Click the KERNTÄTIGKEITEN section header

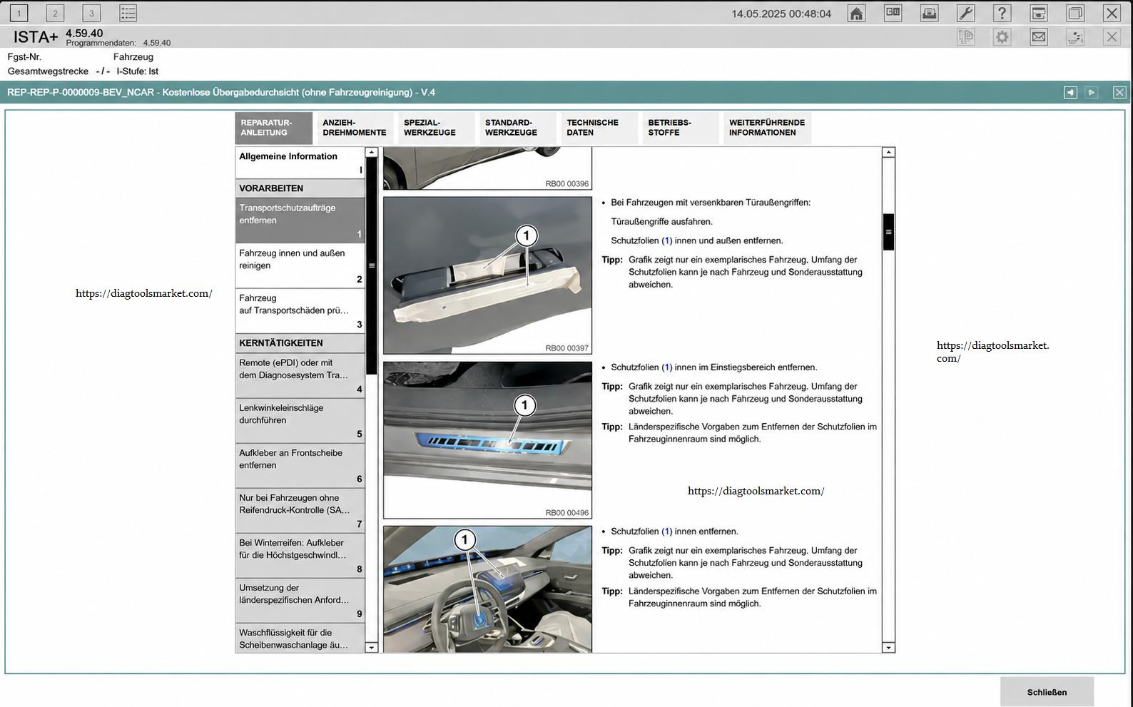(300, 343)
